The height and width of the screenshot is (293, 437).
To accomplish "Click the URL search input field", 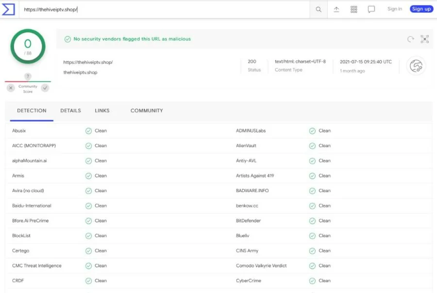I will (165, 10).
